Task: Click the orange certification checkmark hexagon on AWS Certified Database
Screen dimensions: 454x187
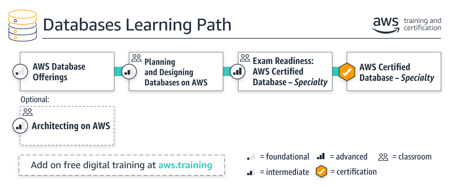Action: coord(347,72)
